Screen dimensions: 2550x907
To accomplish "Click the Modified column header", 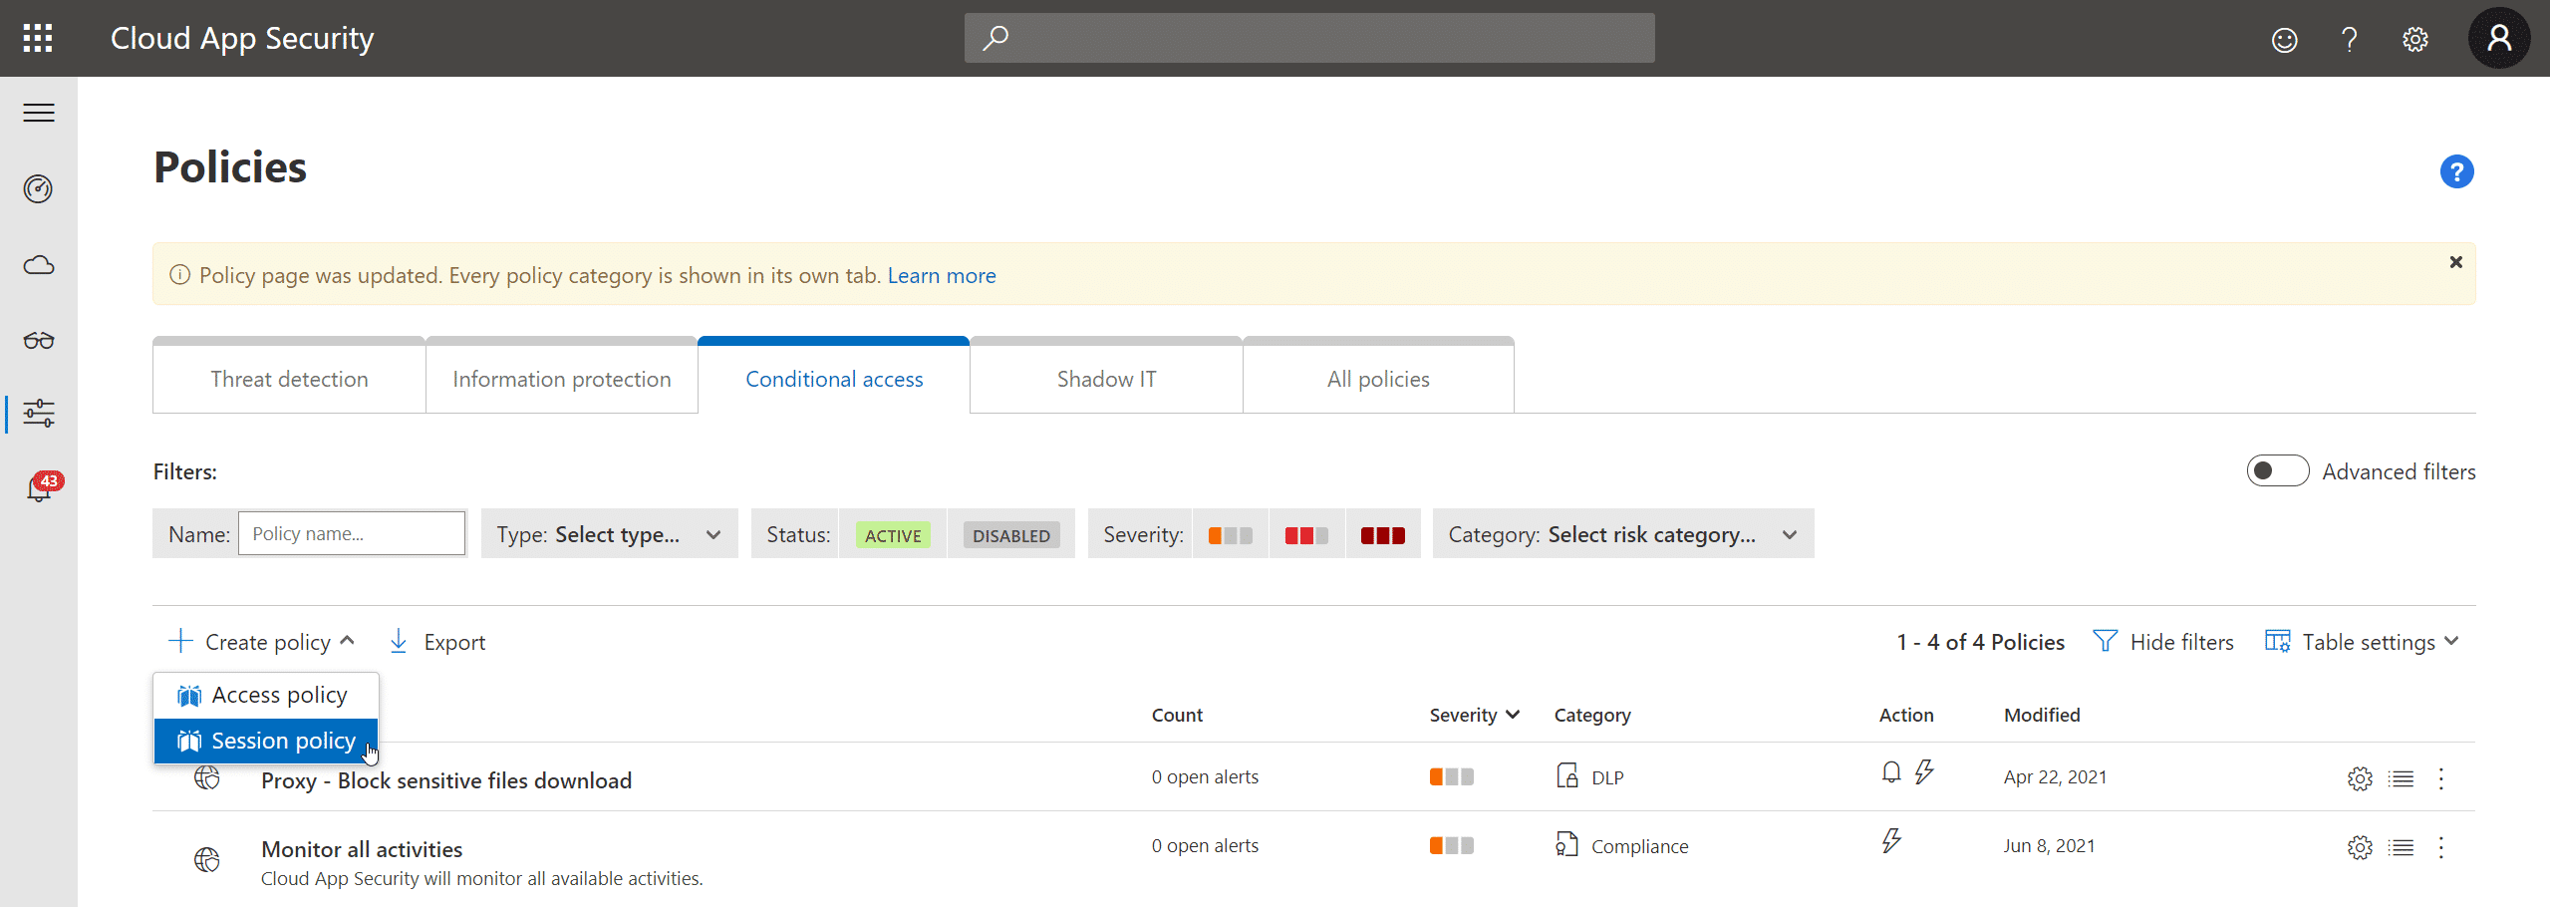I will point(2042,715).
